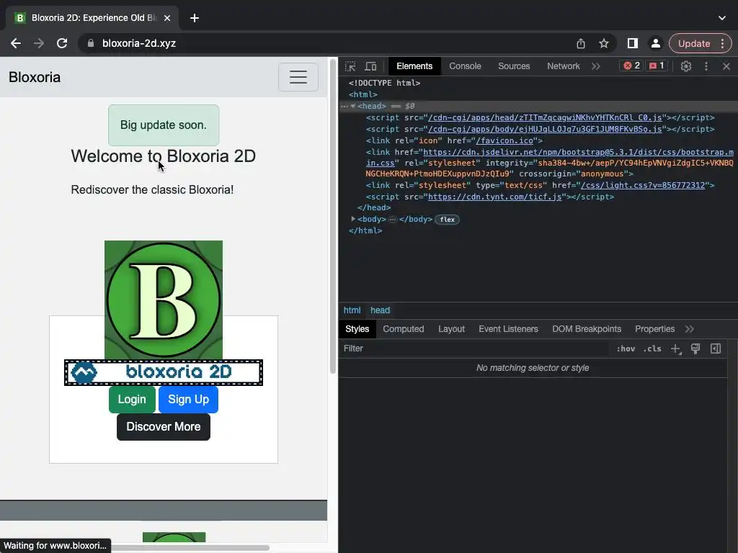Switch to the Console tab
The width and height of the screenshot is (738, 553).
click(x=465, y=66)
